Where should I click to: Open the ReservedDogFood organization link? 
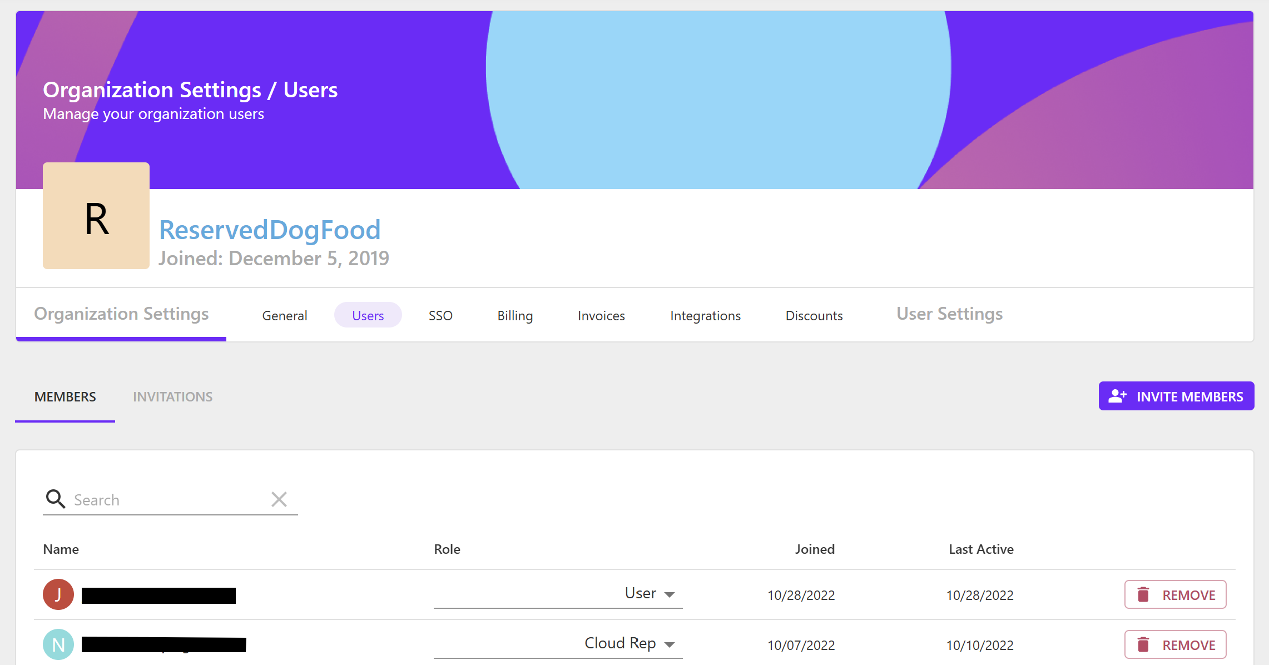point(270,230)
